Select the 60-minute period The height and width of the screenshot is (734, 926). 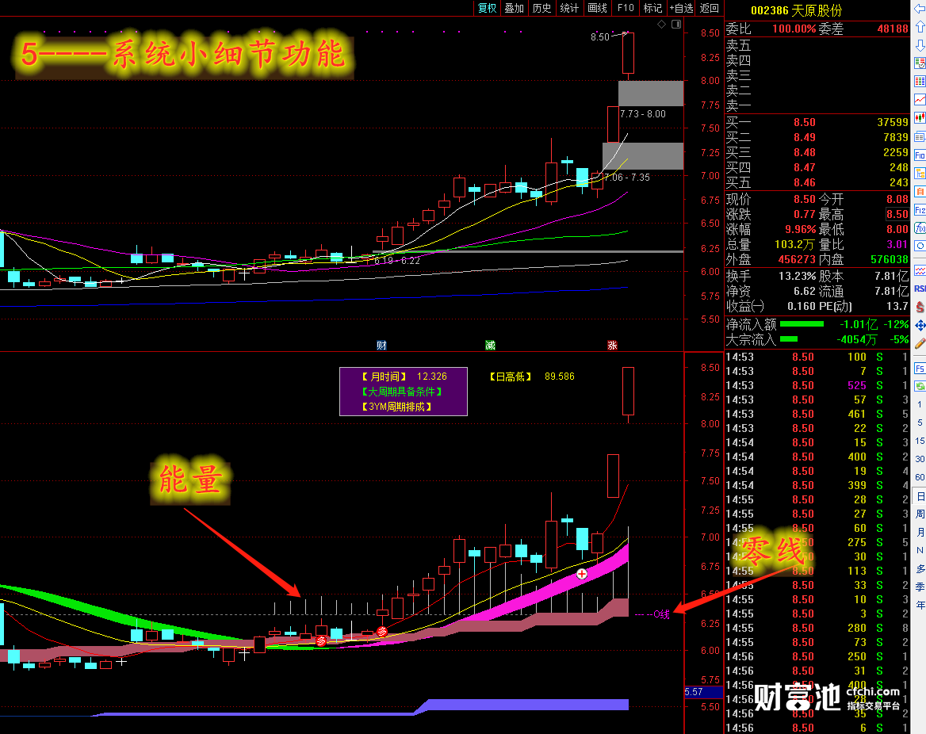(x=920, y=477)
